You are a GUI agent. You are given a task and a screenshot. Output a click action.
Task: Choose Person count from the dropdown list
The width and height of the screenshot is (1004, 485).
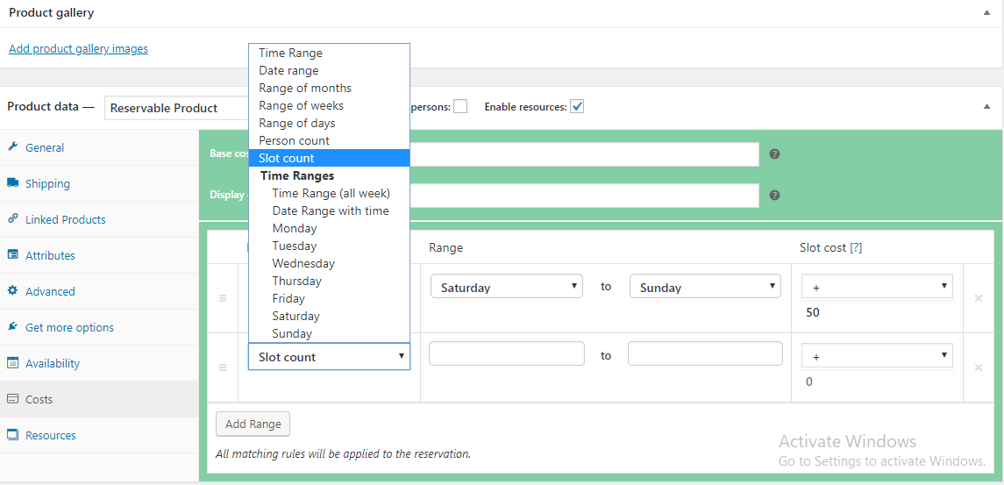[295, 140]
